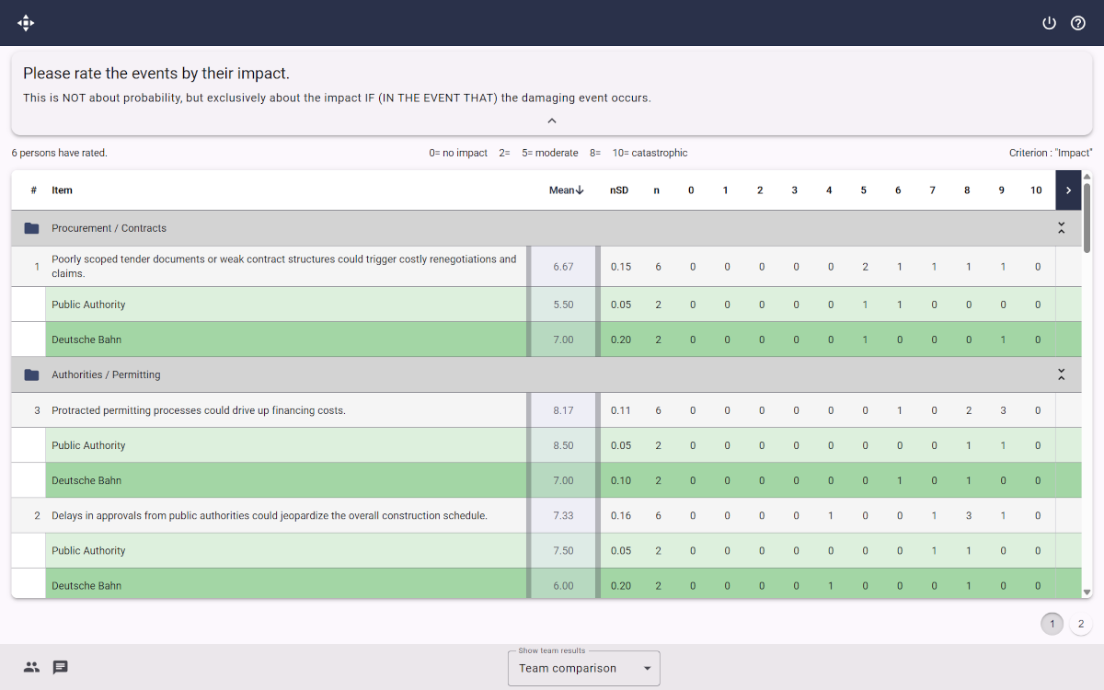
Task: Click the mean value 5.50
Action: (x=563, y=305)
